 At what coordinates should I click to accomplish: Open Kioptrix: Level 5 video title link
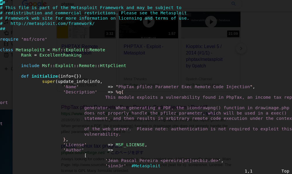tap(204, 56)
